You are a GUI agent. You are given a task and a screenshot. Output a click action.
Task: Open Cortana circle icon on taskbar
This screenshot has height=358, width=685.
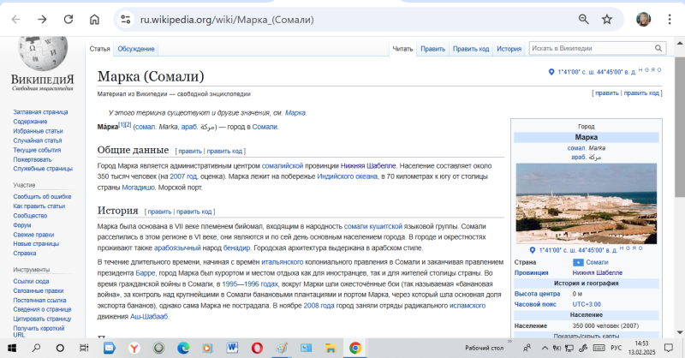click(x=60, y=348)
